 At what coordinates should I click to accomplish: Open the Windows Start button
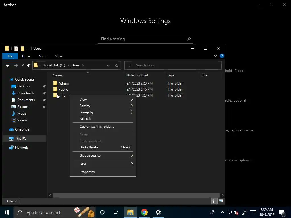pos(7,212)
